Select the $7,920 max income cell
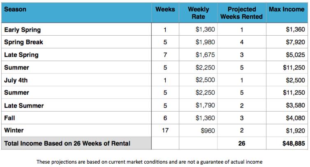Screen dimensions: 310x167 (x=295, y=42)
